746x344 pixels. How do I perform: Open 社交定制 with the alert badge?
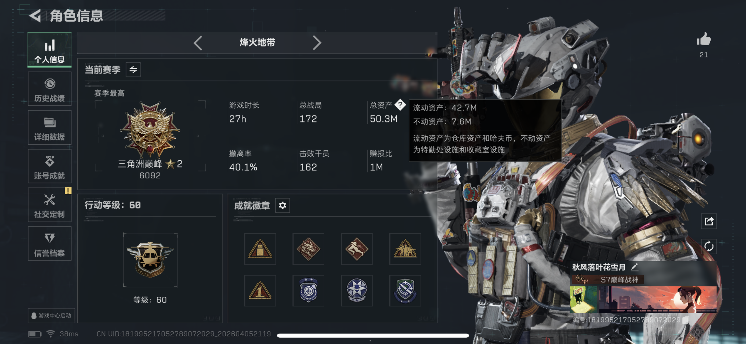point(49,205)
